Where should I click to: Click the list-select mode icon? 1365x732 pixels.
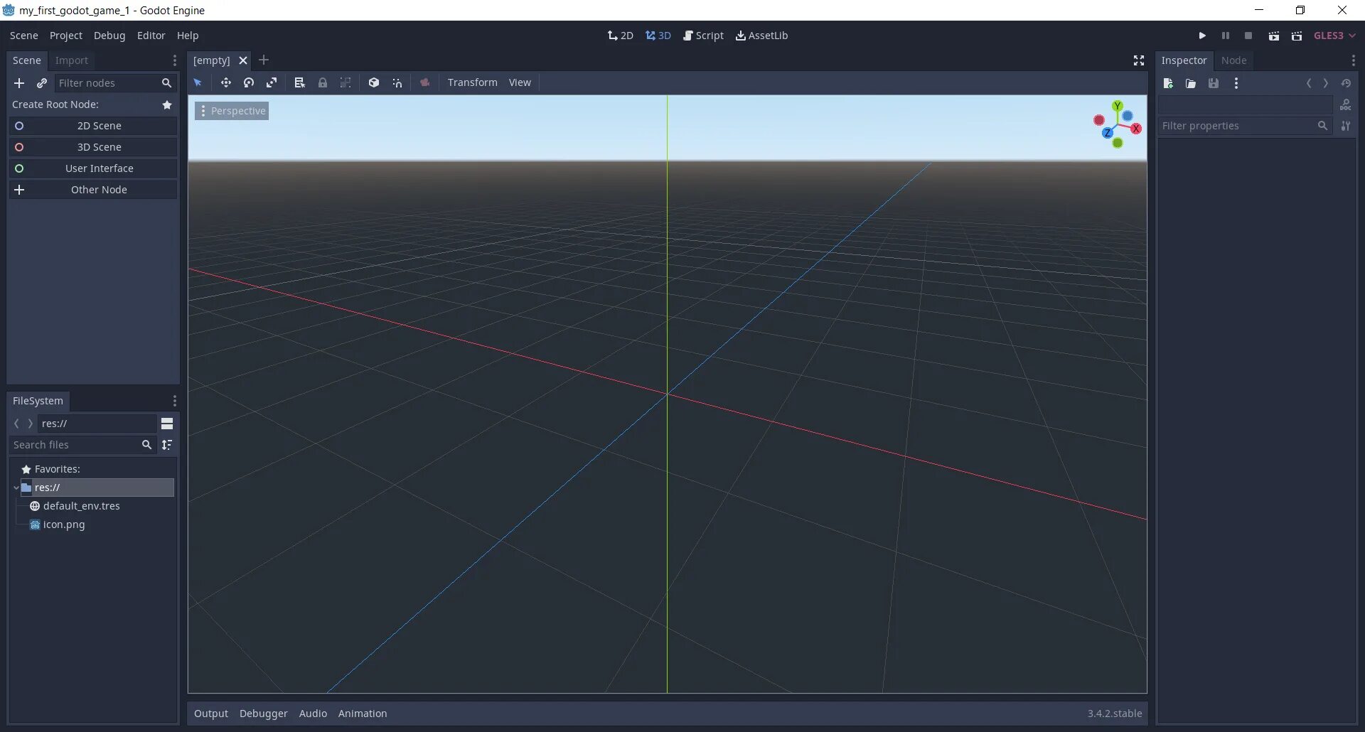[x=299, y=82]
